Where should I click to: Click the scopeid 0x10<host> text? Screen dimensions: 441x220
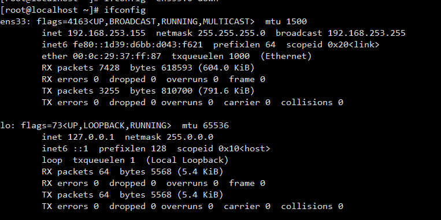224,148
